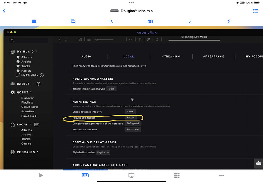Tap the lightning bolt quick actions icon

pyautogui.click(x=229, y=21)
